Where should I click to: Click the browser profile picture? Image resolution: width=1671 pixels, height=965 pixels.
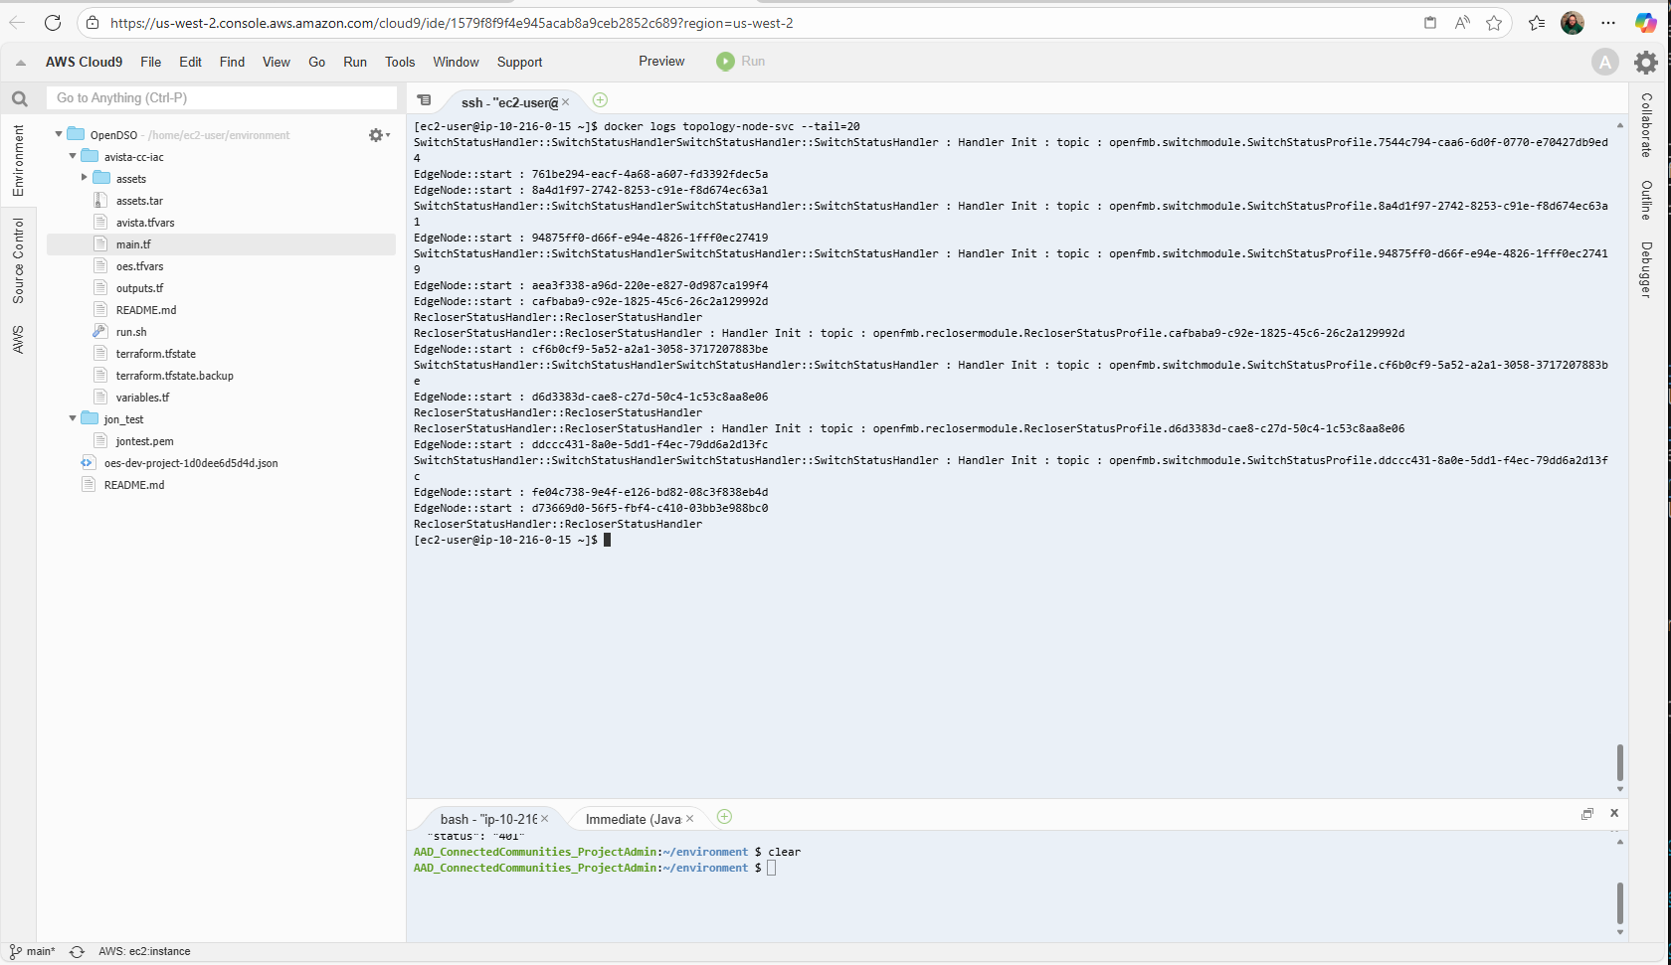tap(1573, 23)
